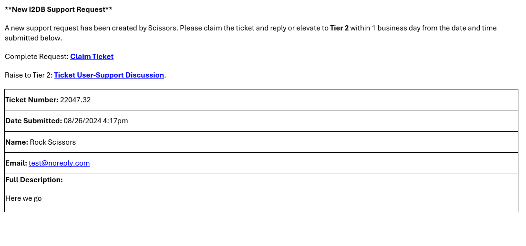The width and height of the screenshot is (526, 246).
Task: Click the ticket number 22047.32
Action: click(x=75, y=100)
